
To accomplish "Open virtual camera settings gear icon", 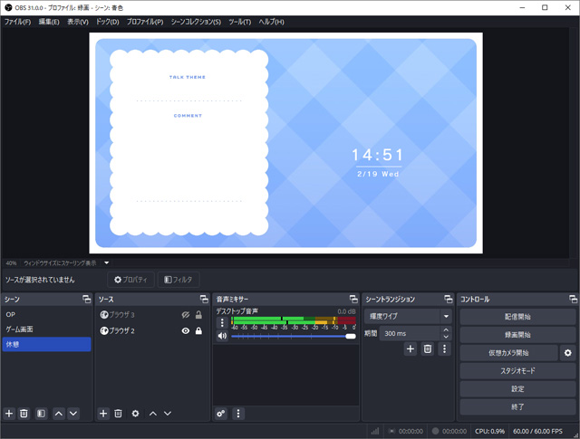I will tap(568, 352).
